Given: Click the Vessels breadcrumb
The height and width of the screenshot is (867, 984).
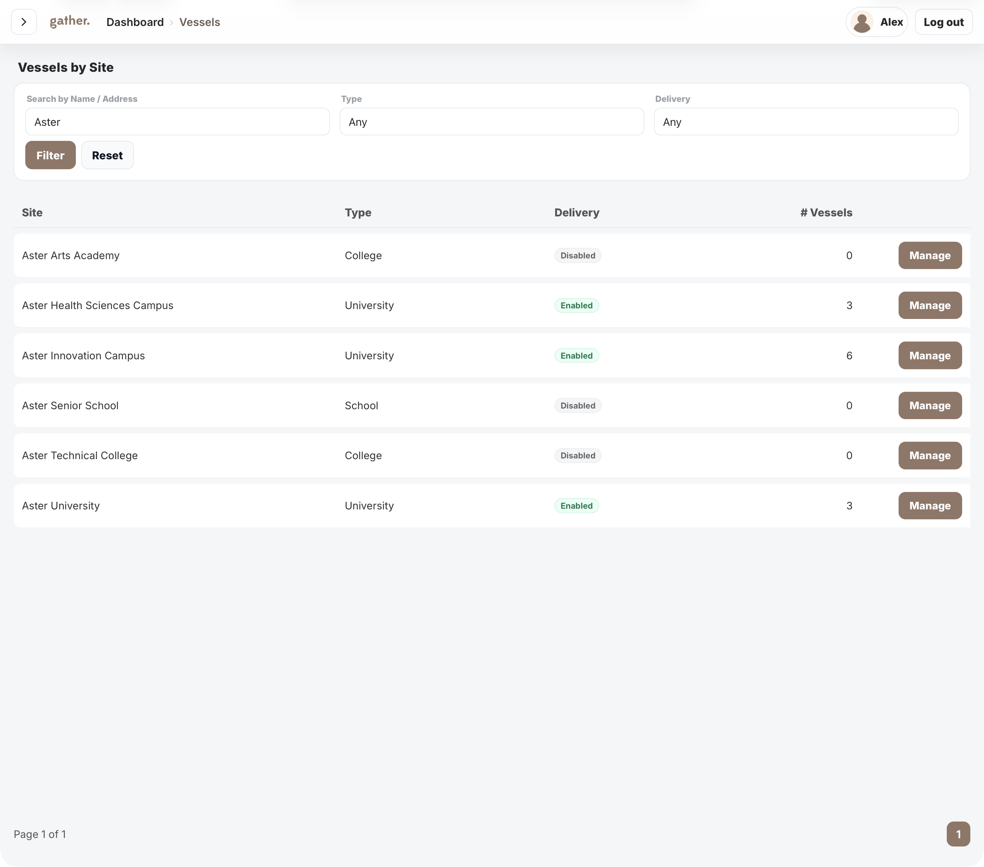Looking at the screenshot, I should click(200, 22).
